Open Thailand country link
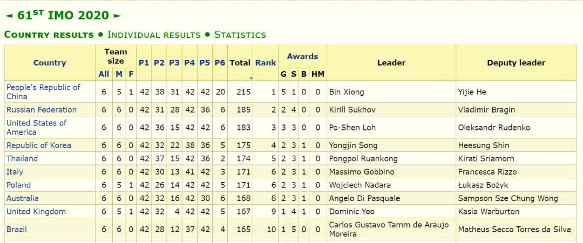 [22, 158]
